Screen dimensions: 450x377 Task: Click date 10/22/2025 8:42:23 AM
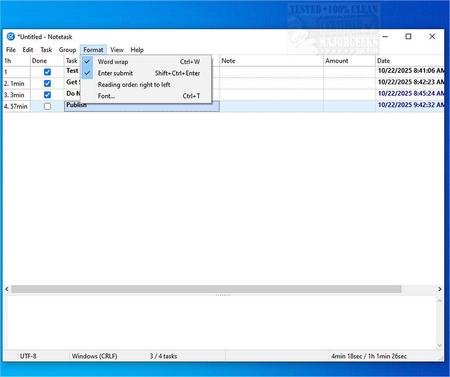(x=411, y=82)
